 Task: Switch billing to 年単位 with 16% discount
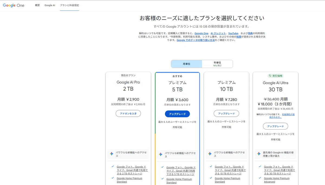point(217,64)
